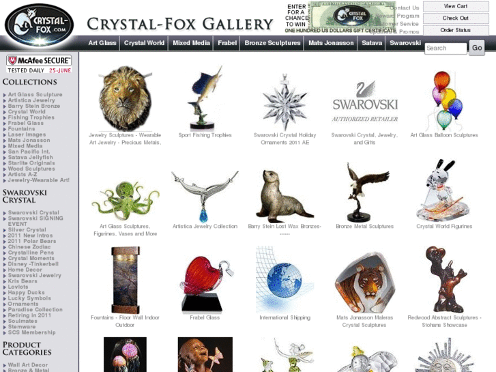
Task: Go to Barry Stein Bronze collection
Action: click(34, 106)
